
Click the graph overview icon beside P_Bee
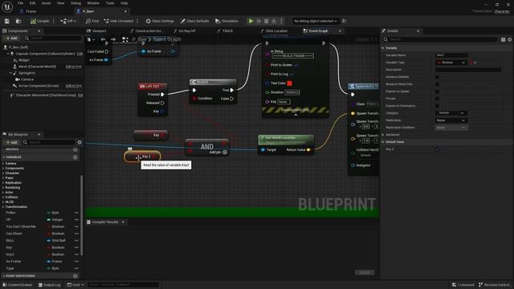(x=125, y=39)
